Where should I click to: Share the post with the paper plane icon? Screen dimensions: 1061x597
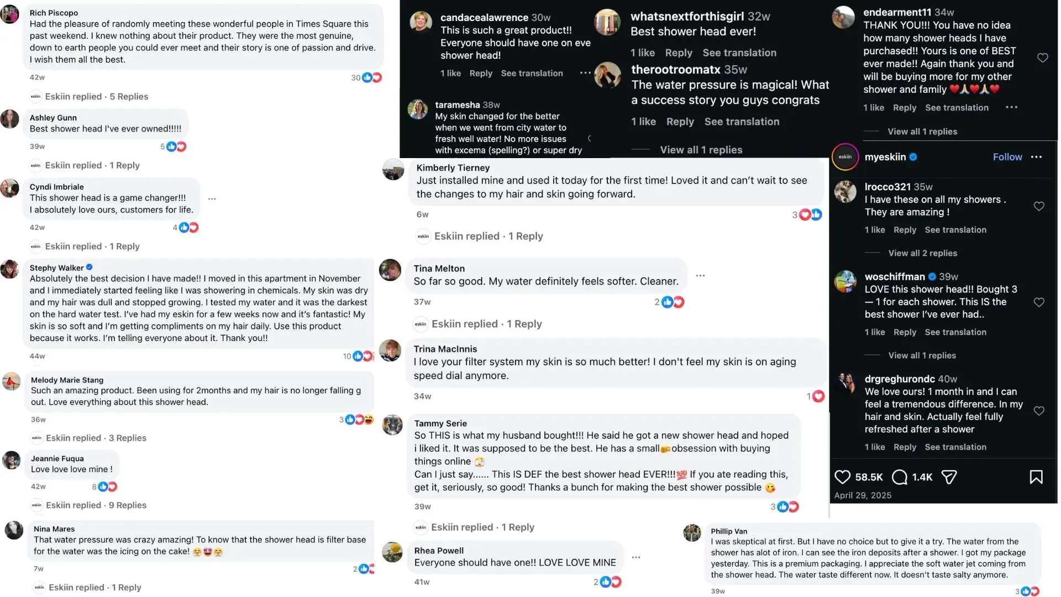(x=949, y=476)
